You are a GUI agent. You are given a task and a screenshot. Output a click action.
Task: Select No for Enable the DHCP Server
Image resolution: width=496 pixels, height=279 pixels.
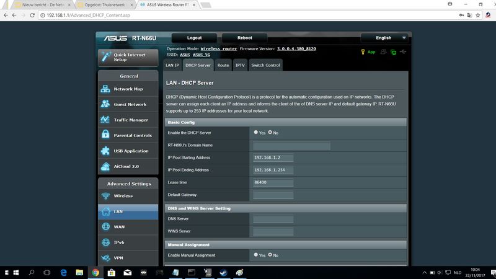pyautogui.click(x=270, y=132)
